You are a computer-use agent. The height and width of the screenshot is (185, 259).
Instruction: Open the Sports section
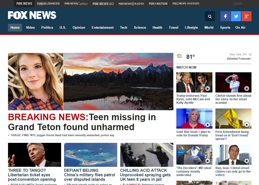click(225, 27)
